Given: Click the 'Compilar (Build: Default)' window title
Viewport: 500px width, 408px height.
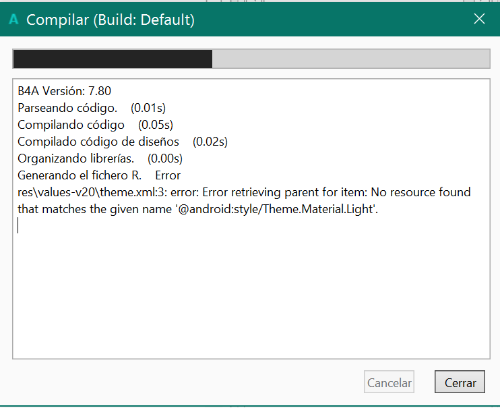Looking at the screenshot, I should tap(111, 20).
